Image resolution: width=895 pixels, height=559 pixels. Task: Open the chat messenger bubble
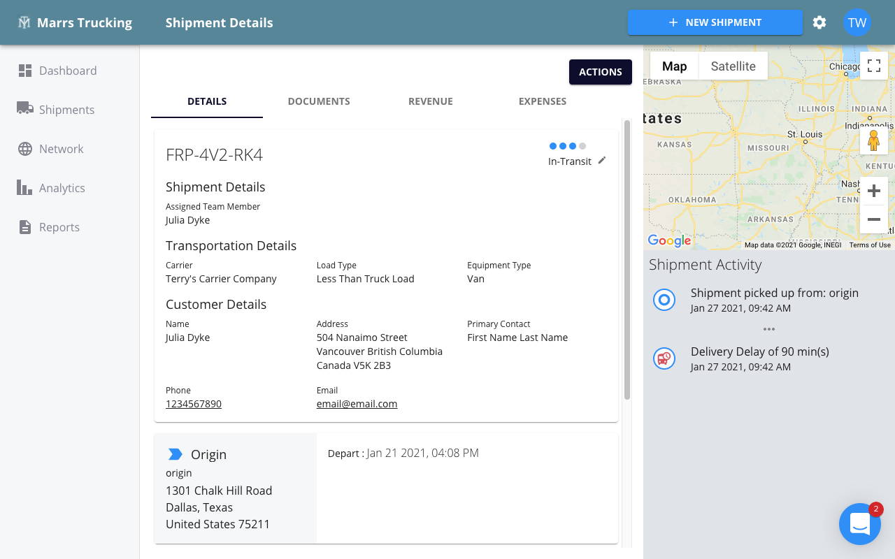click(859, 523)
